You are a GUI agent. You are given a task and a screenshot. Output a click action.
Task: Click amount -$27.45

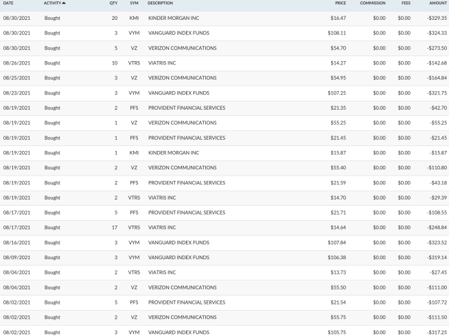(x=438, y=272)
